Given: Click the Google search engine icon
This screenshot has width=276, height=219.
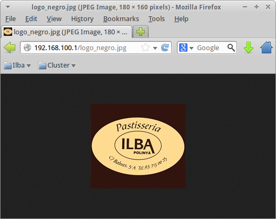Looking at the screenshot, I should click(x=183, y=47).
